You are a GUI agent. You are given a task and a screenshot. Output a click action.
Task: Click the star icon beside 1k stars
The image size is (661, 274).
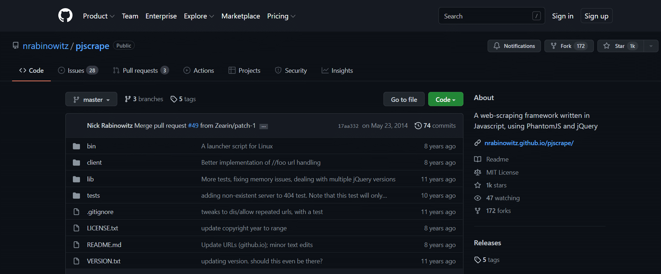click(478, 185)
